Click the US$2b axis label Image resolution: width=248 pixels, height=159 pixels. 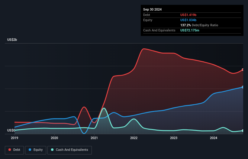[x=12, y=40]
